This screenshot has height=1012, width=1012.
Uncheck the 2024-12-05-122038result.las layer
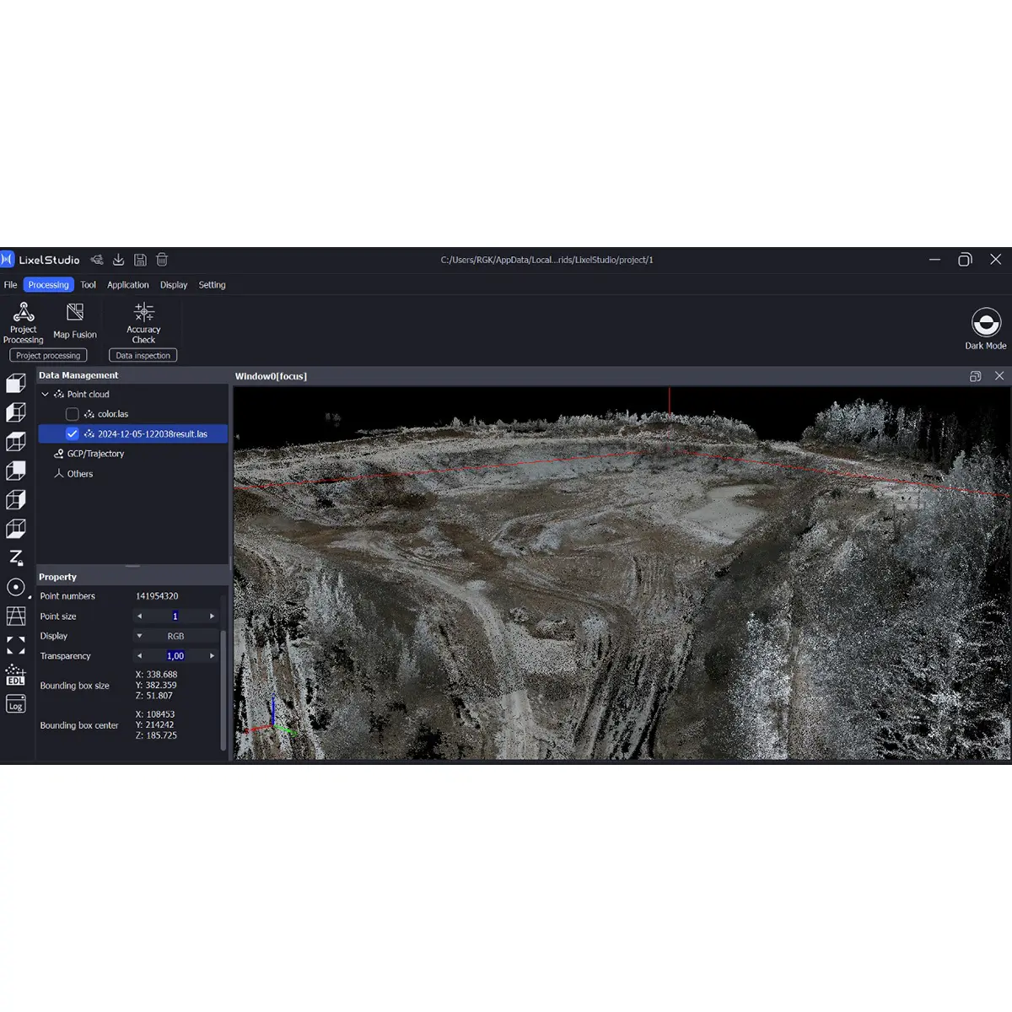pos(73,434)
